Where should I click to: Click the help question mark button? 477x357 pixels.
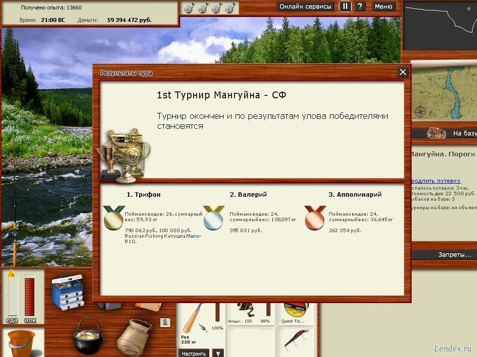click(360, 6)
